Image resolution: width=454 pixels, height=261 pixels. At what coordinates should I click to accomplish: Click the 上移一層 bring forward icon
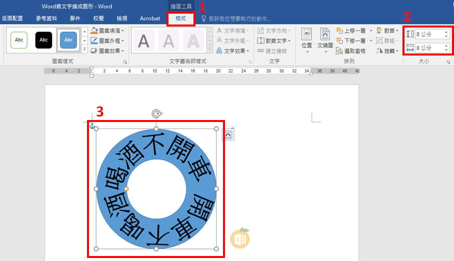pyautogui.click(x=340, y=30)
